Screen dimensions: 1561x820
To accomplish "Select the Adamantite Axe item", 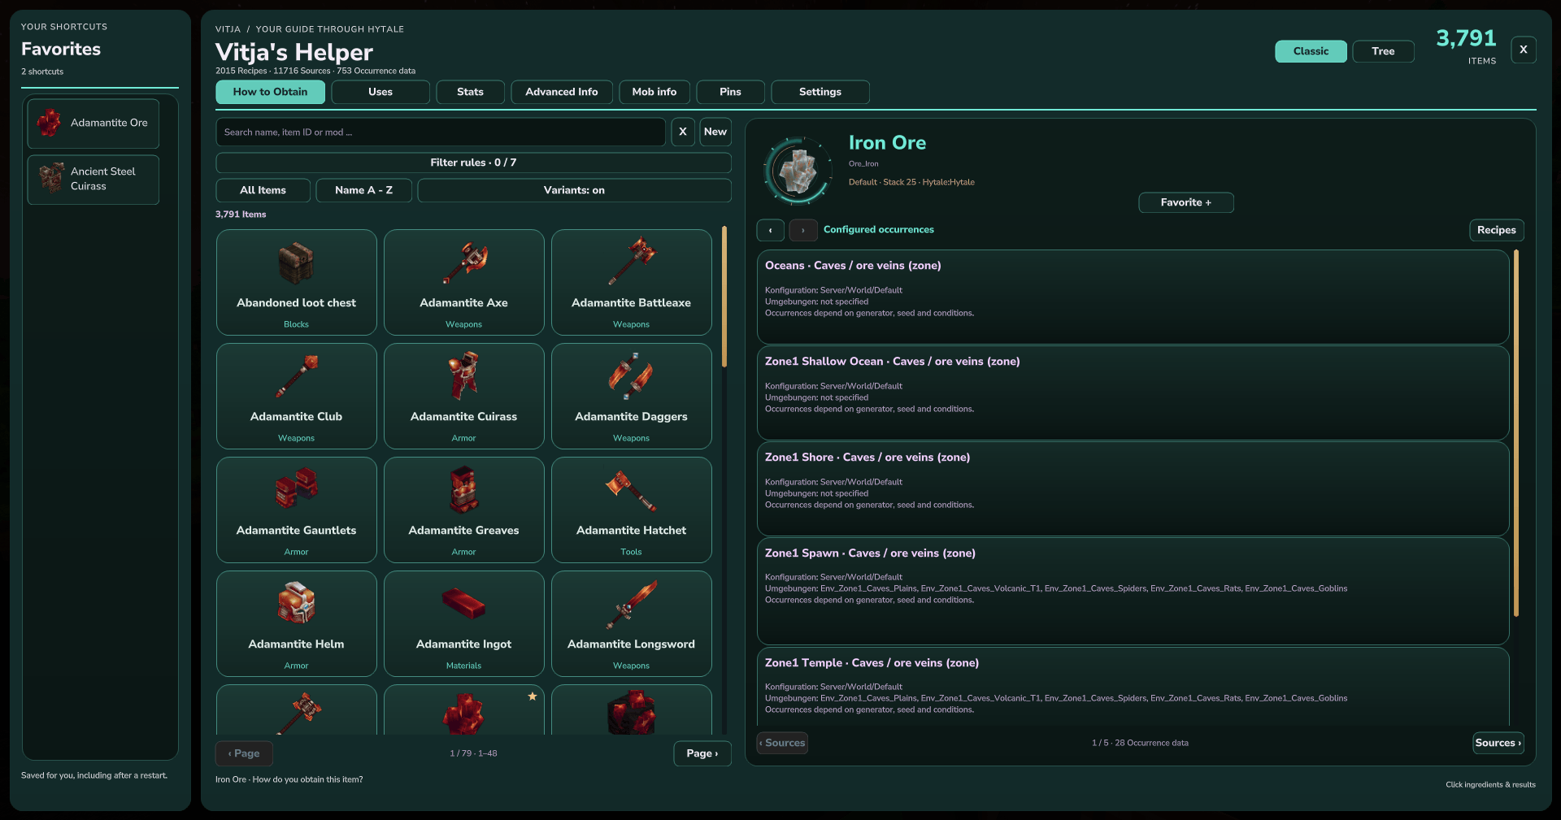I will (x=464, y=282).
